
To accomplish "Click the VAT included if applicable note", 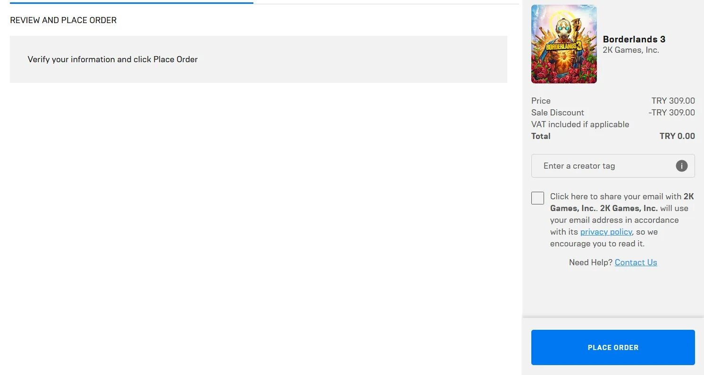I will pyautogui.click(x=580, y=124).
